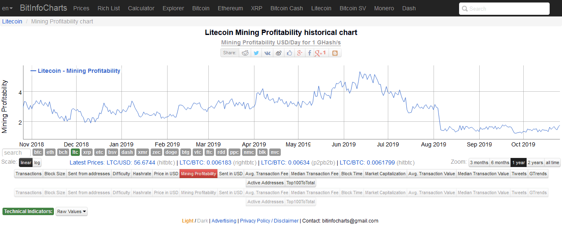Select the eth coin tag
Screen dimensions: 562x225
[x=50, y=152]
